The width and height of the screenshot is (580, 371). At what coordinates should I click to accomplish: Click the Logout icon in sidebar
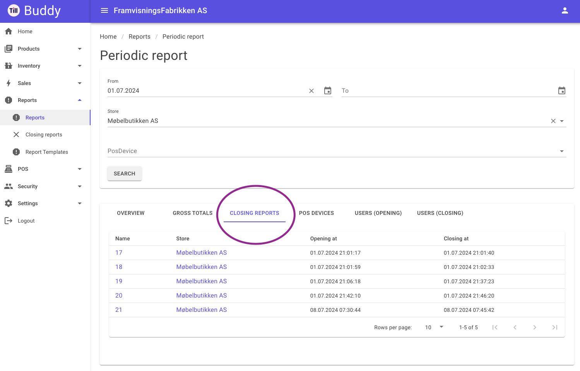click(x=9, y=221)
